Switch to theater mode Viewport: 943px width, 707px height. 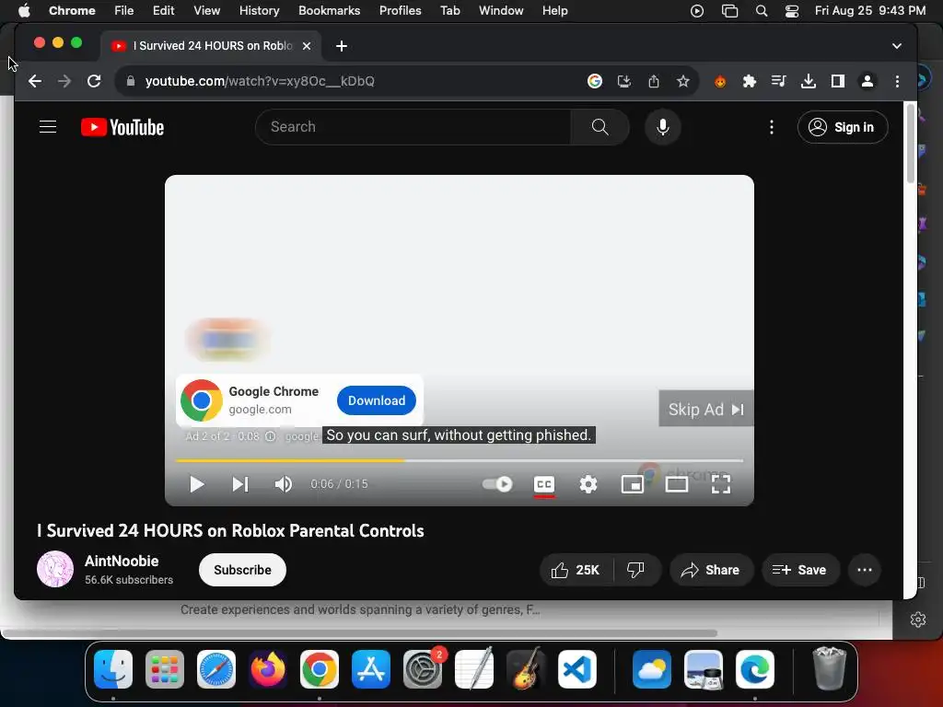point(677,484)
